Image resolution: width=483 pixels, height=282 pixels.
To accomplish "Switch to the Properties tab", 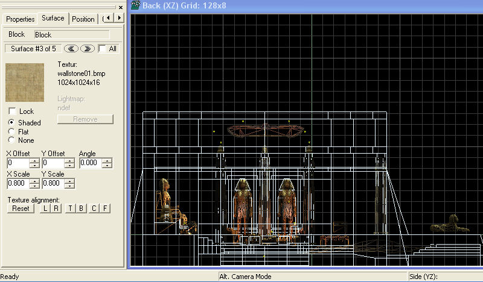I will pyautogui.click(x=21, y=19).
